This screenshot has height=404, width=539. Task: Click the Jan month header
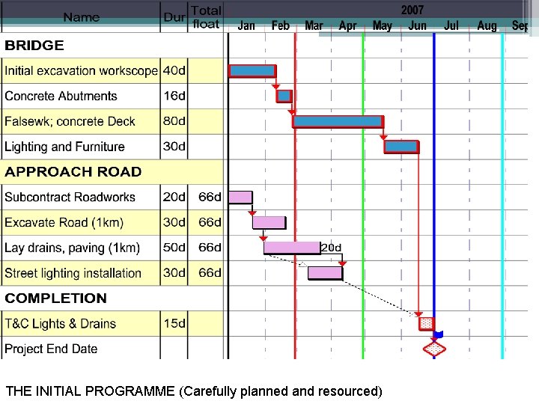point(246,25)
